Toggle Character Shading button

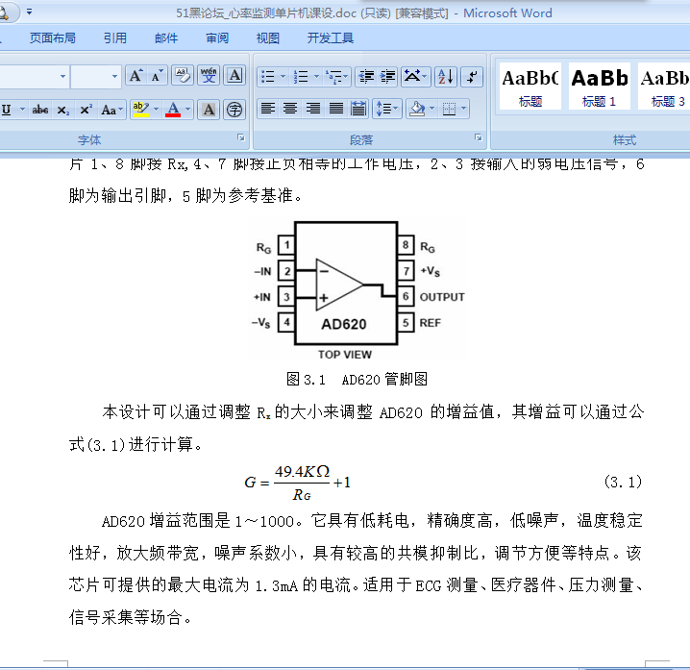(x=209, y=110)
